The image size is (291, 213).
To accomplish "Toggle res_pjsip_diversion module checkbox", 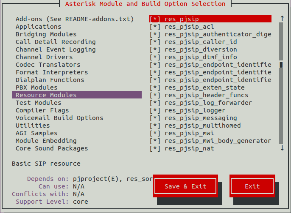I will [x=155, y=49].
